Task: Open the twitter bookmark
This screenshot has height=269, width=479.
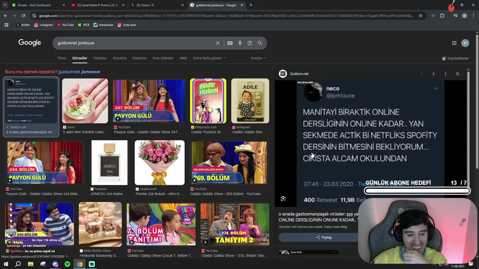Action: click(23, 25)
